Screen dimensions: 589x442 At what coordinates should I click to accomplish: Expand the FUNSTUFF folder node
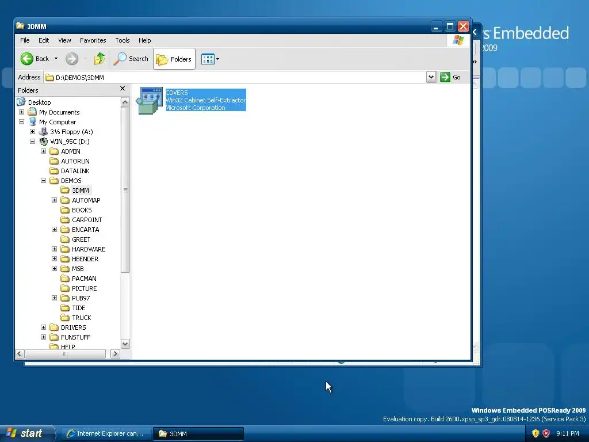tap(43, 337)
